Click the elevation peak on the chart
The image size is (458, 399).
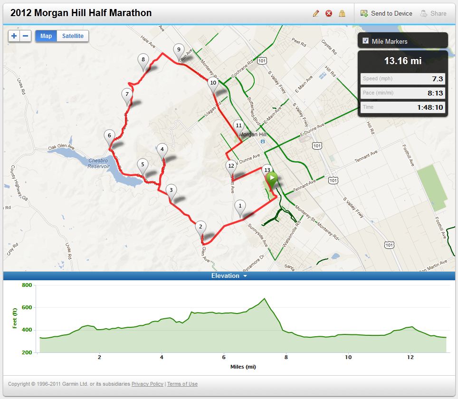click(264, 299)
